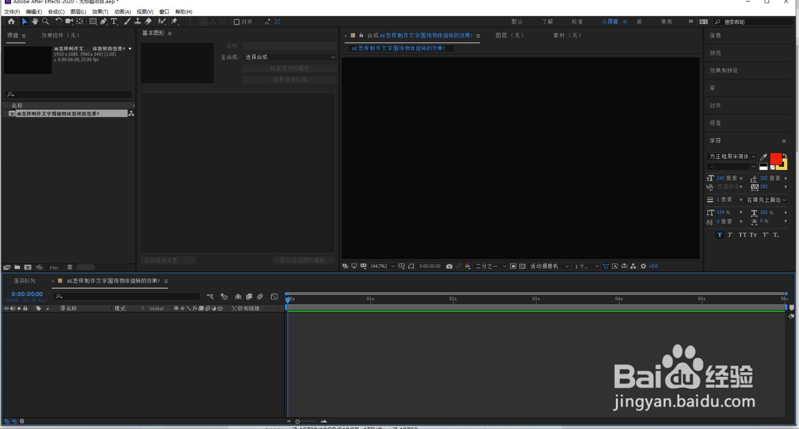Select the Horizontal Type tool
This screenshot has width=799, height=429.
[114, 21]
